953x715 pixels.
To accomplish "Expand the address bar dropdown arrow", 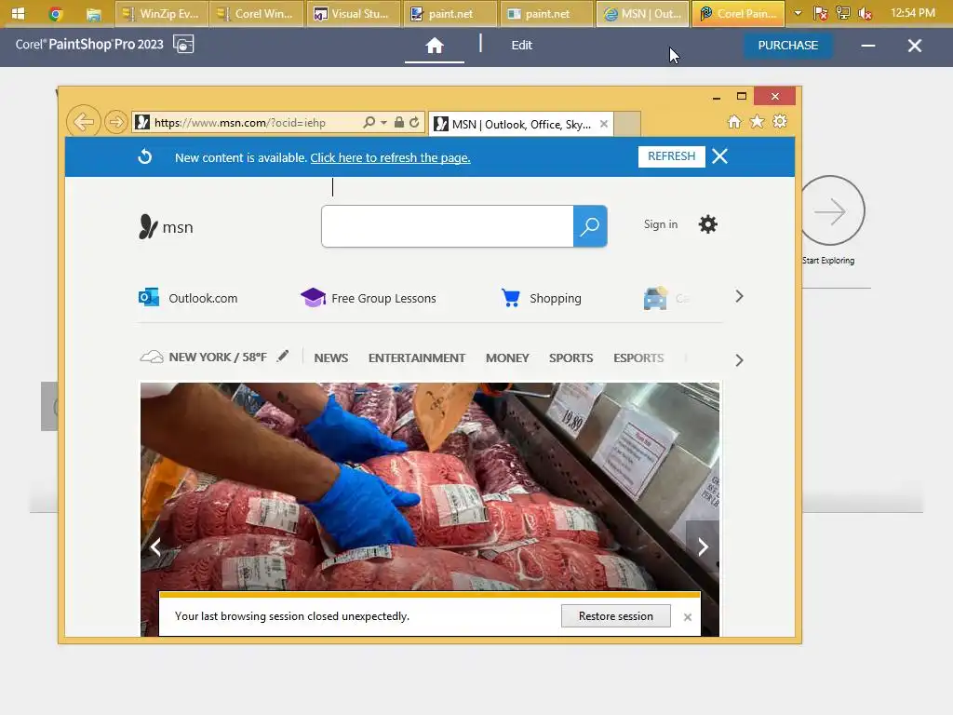I will click(383, 123).
